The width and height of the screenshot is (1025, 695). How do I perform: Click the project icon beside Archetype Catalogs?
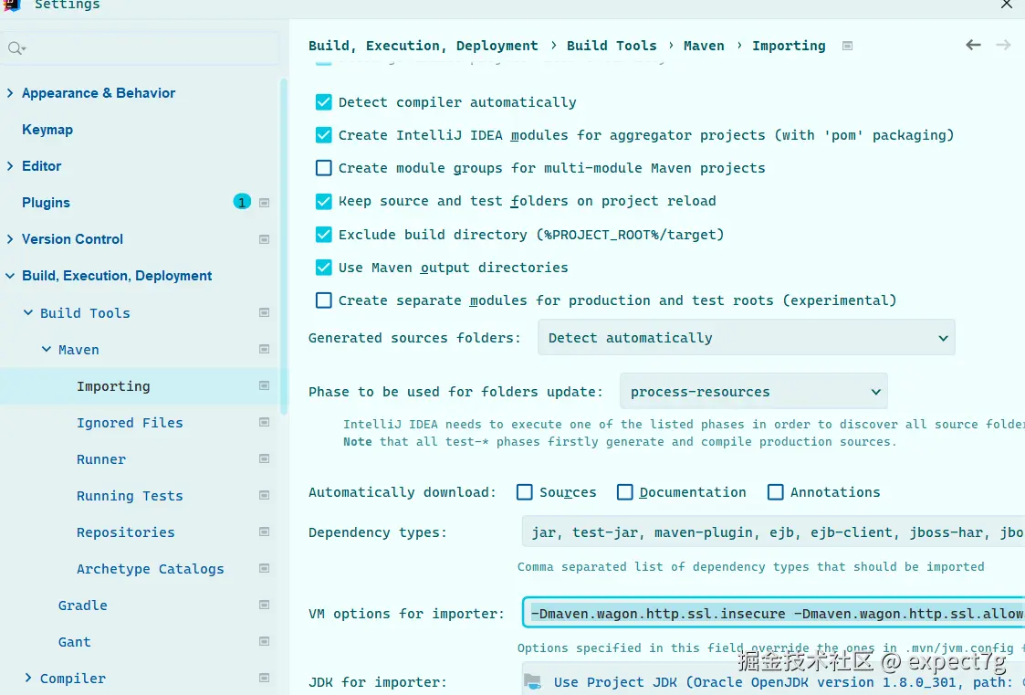click(264, 569)
